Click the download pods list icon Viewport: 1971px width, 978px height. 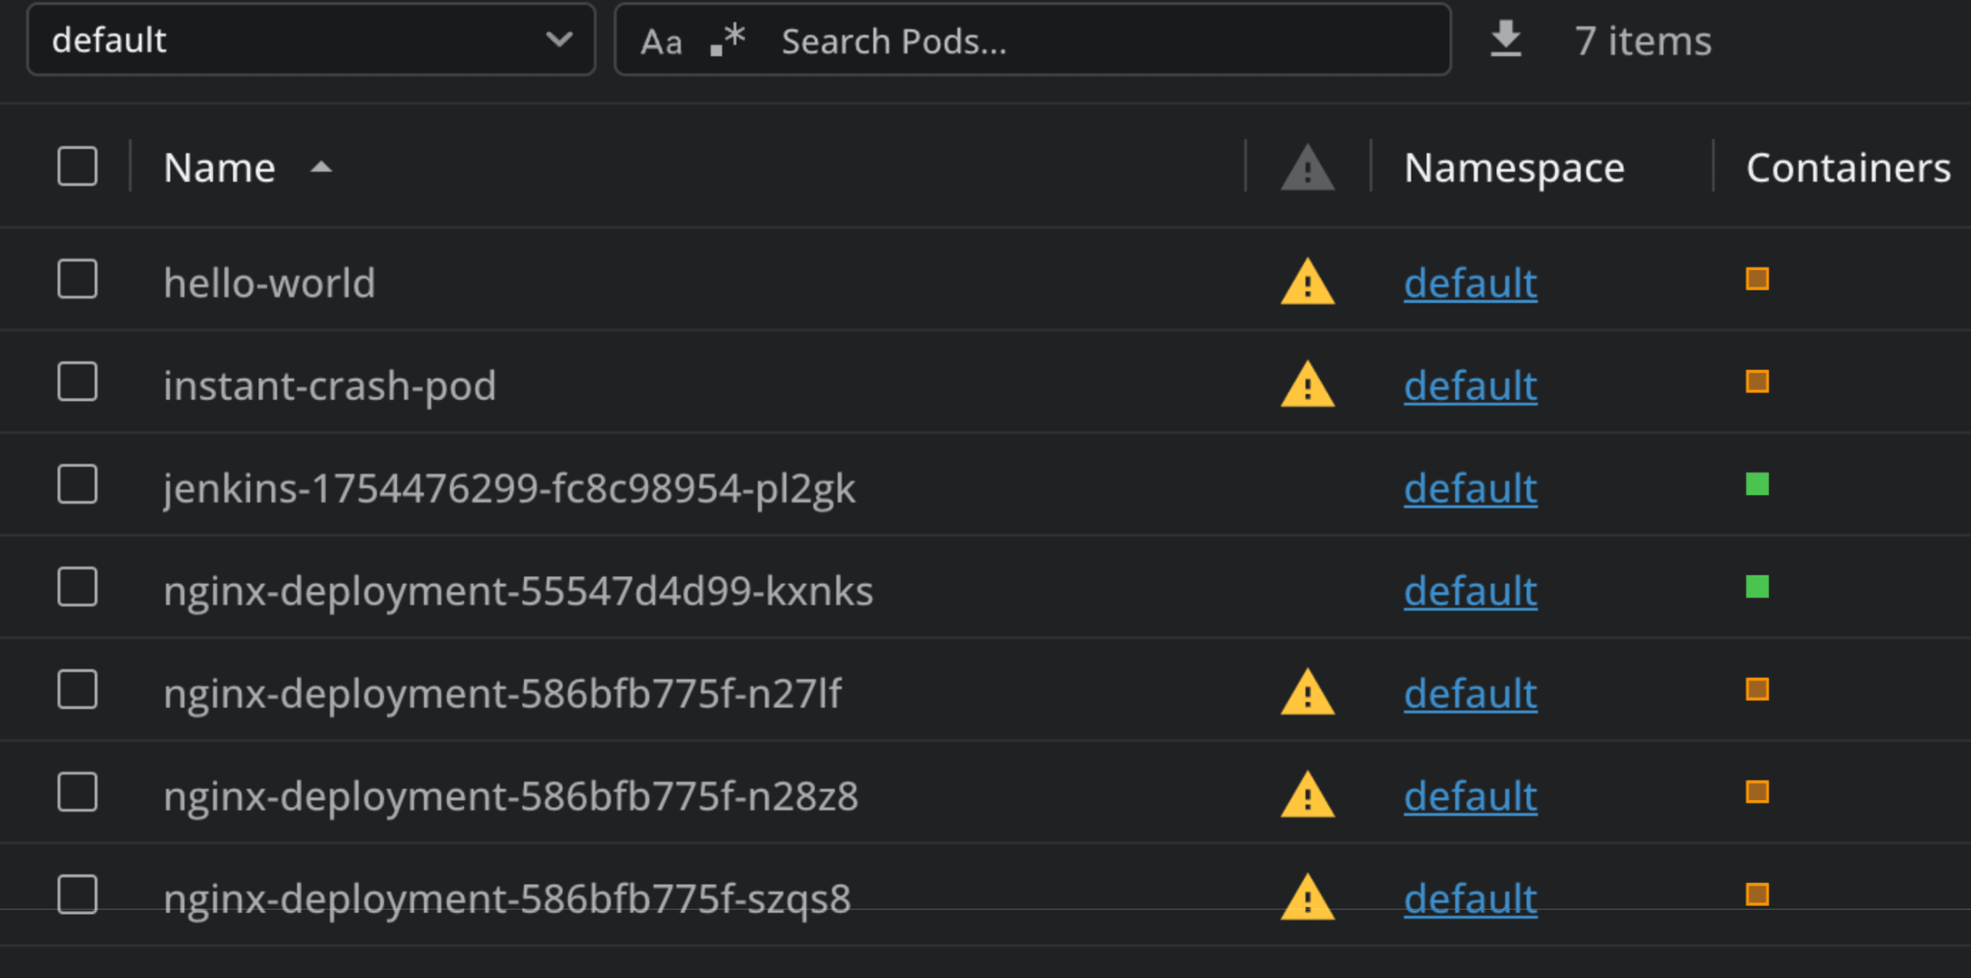pyautogui.click(x=1506, y=39)
